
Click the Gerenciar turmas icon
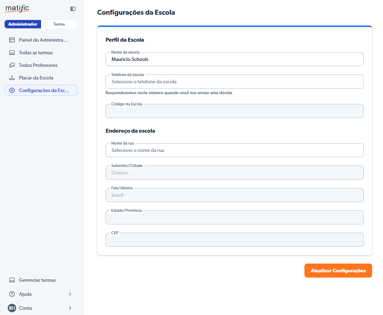tap(12, 280)
